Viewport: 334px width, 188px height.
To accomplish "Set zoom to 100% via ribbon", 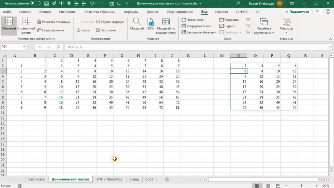I will [150, 24].
